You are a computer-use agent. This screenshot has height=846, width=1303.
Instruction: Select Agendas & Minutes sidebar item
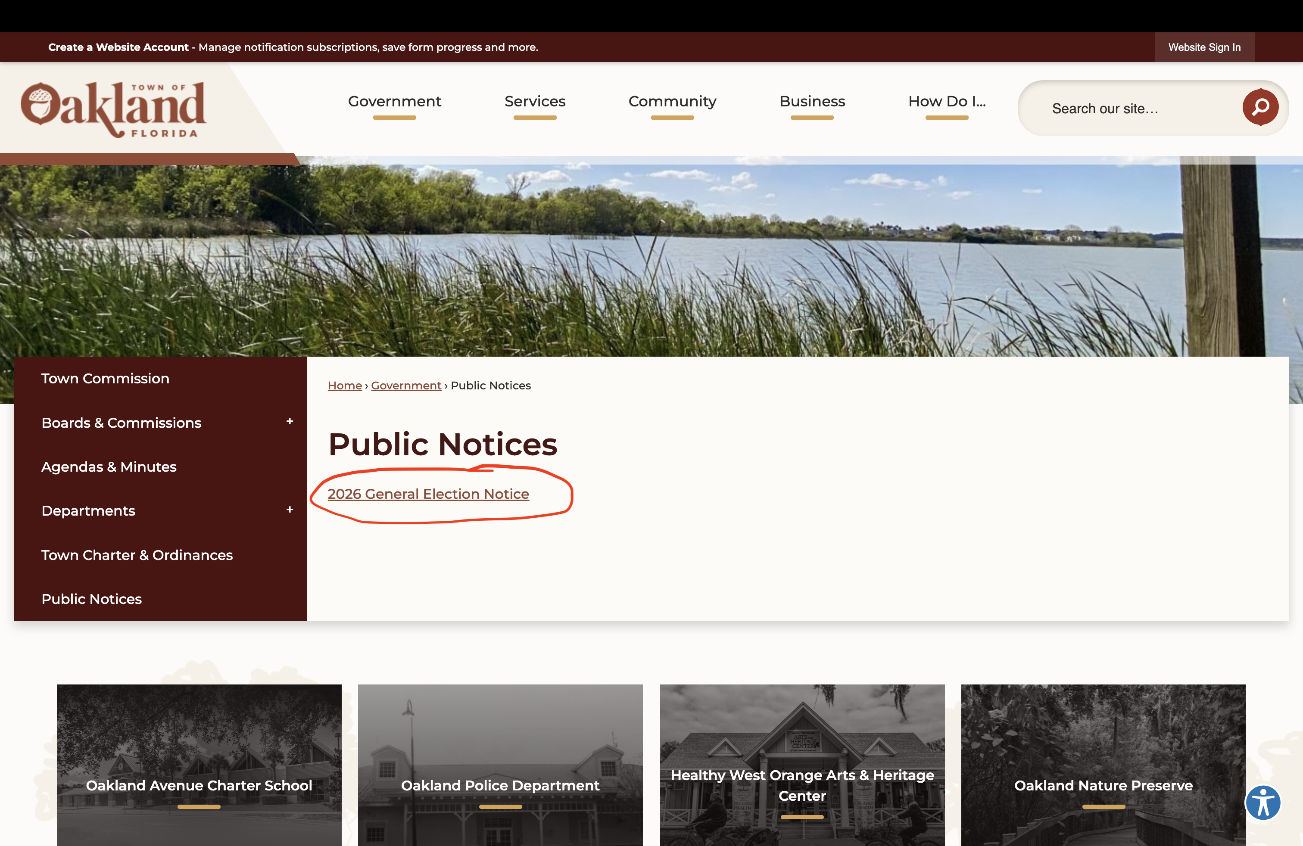(x=109, y=467)
